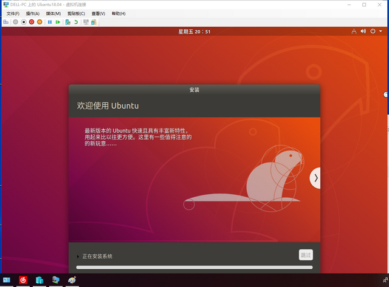Image resolution: width=389 pixels, height=287 pixels.
Task: Pause the virtual machine with blue pause icon
Action: tap(50, 22)
